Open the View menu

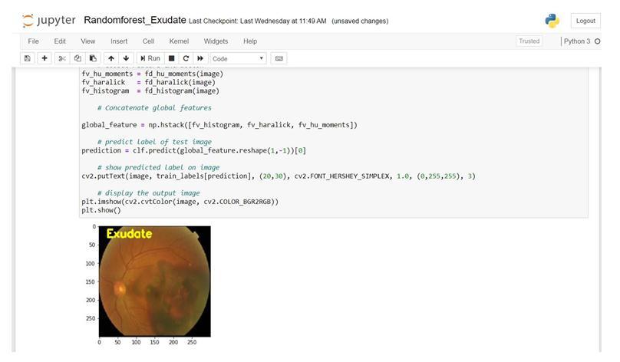tap(87, 41)
